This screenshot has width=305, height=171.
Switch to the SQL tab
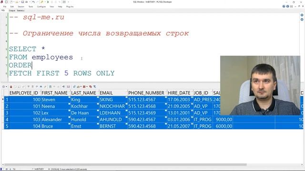3,10
